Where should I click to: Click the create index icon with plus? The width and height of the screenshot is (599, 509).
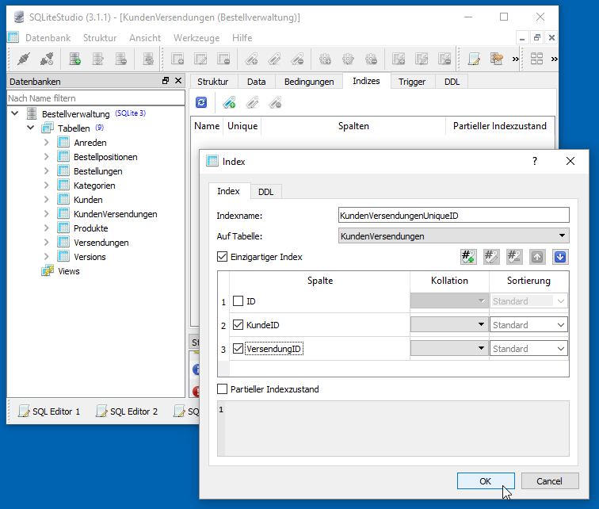click(228, 102)
